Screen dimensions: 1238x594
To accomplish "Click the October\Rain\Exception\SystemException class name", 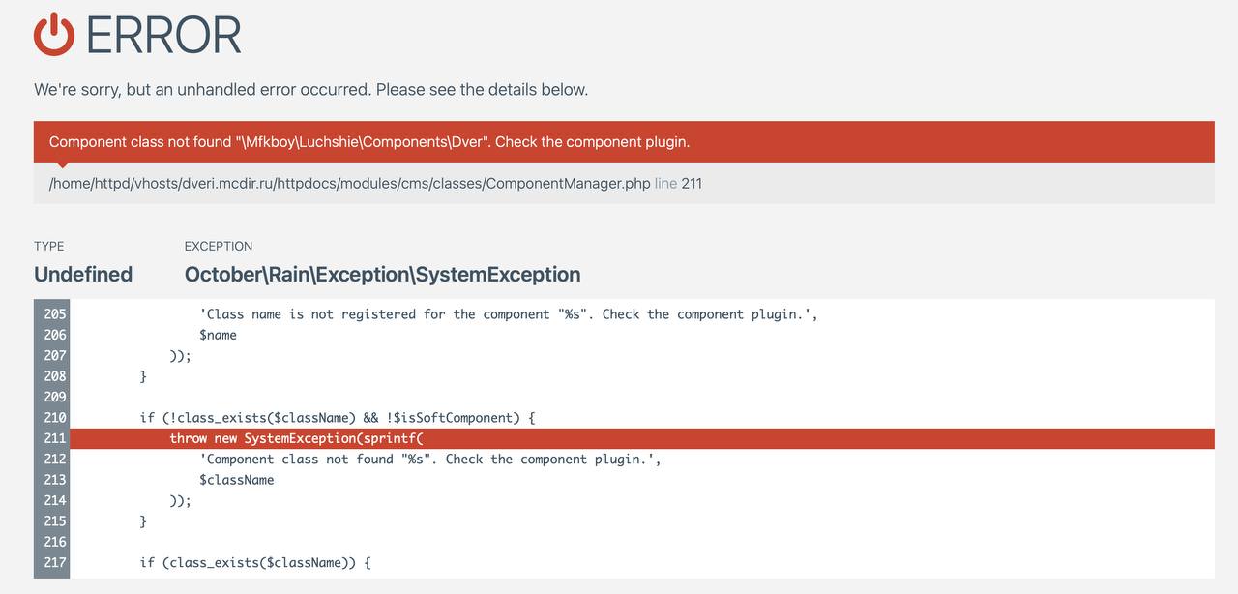I will [x=383, y=274].
